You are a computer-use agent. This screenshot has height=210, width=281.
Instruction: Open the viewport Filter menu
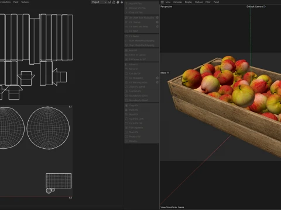tap(208, 2)
